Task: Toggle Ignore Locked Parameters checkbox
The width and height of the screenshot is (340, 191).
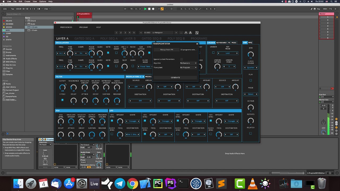Action: pyautogui.click(x=182, y=59)
